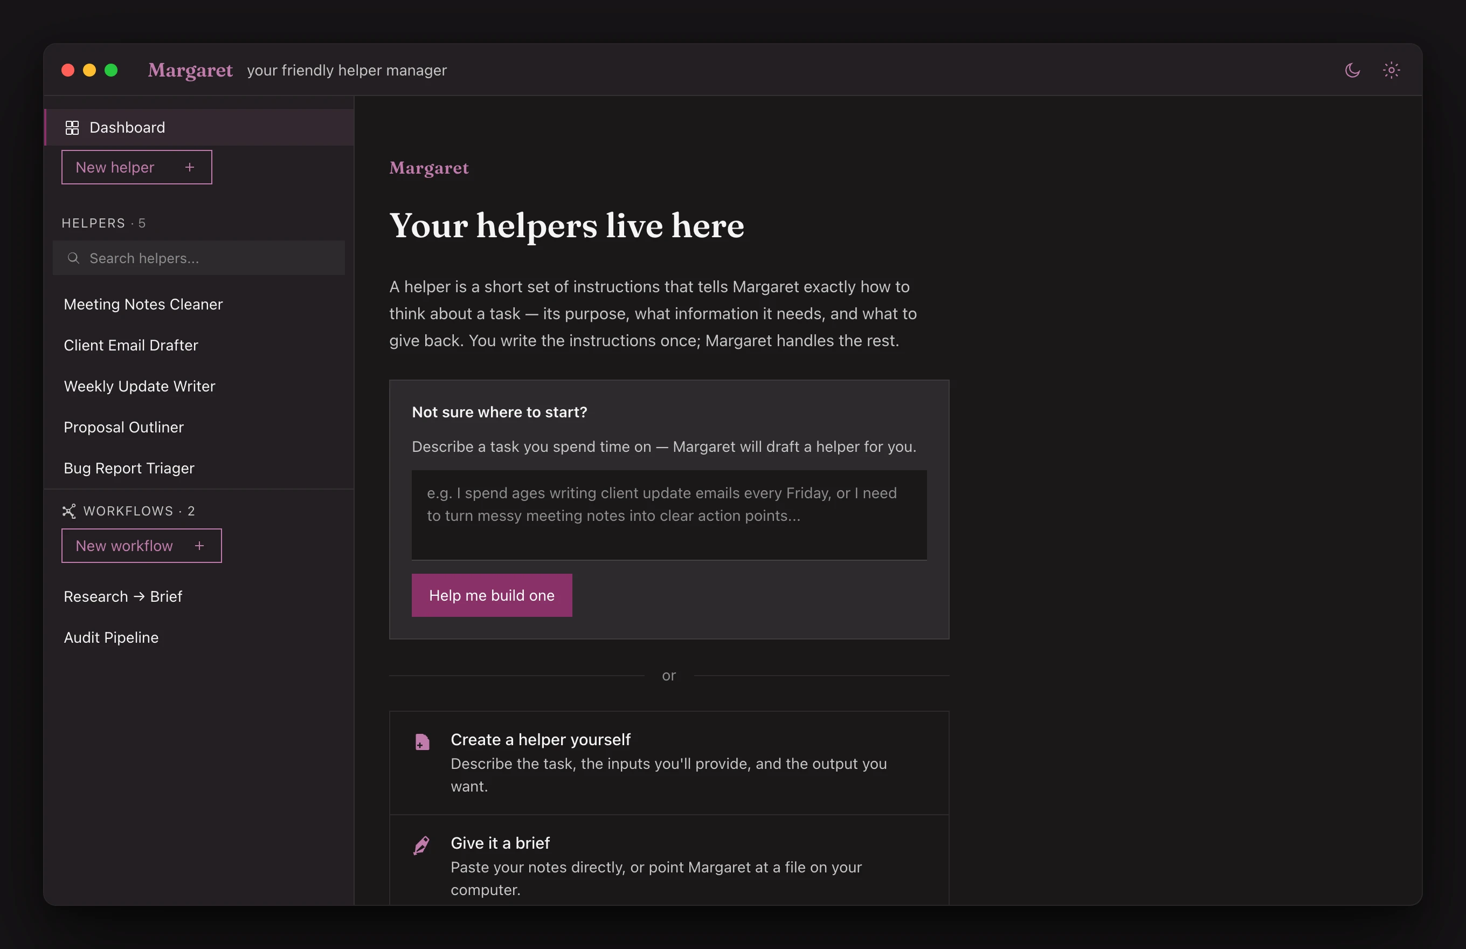Image resolution: width=1466 pixels, height=949 pixels.
Task: Open the Research → Brief workflow
Action: pyautogui.click(x=199, y=596)
